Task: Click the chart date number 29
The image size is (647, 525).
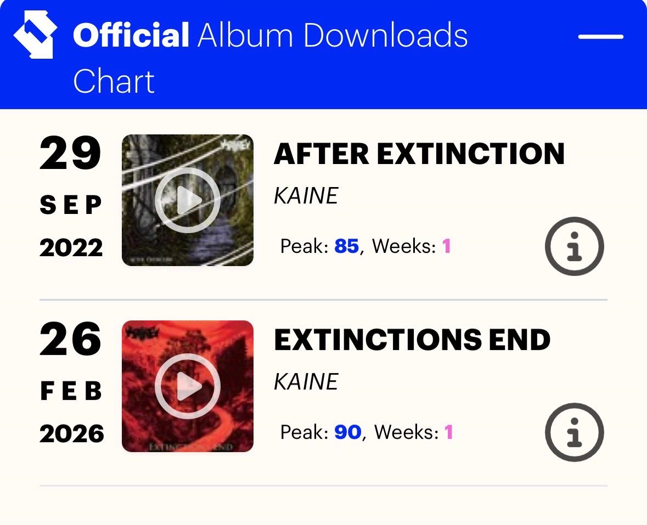Action: pos(70,154)
